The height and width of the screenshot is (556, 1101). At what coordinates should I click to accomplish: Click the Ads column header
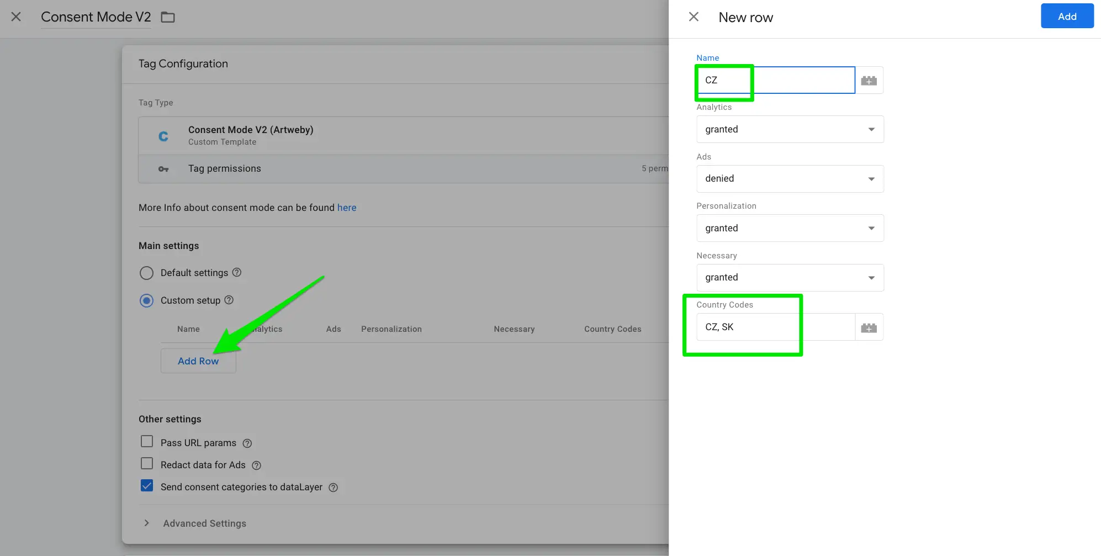point(334,329)
